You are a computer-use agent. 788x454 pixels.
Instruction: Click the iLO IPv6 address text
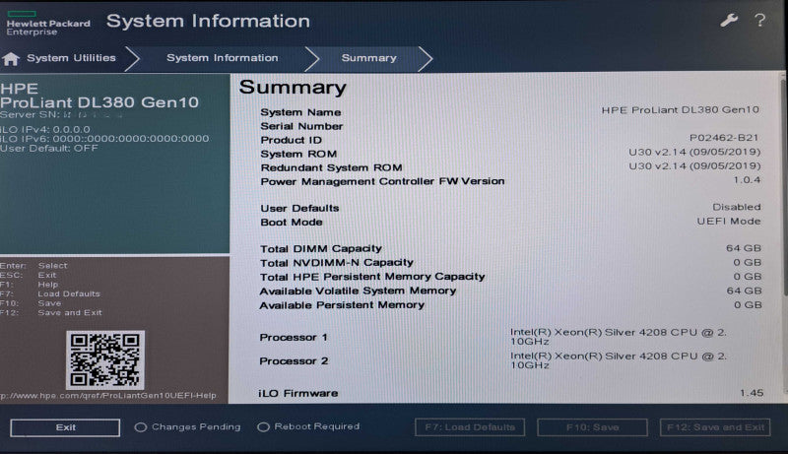[104, 139]
